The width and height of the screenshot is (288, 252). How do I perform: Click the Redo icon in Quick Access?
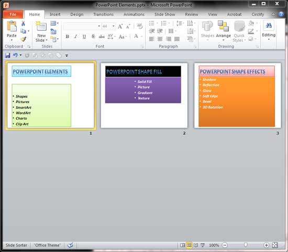(x=27, y=55)
